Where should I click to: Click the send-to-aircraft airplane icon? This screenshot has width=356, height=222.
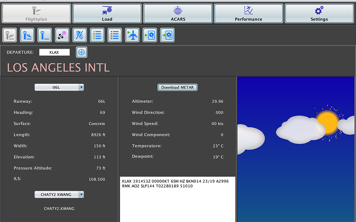point(132,35)
